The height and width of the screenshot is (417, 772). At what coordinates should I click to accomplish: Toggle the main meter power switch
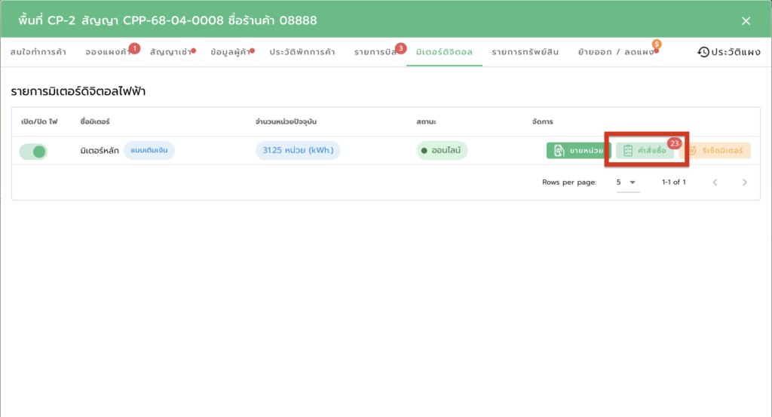coord(33,152)
